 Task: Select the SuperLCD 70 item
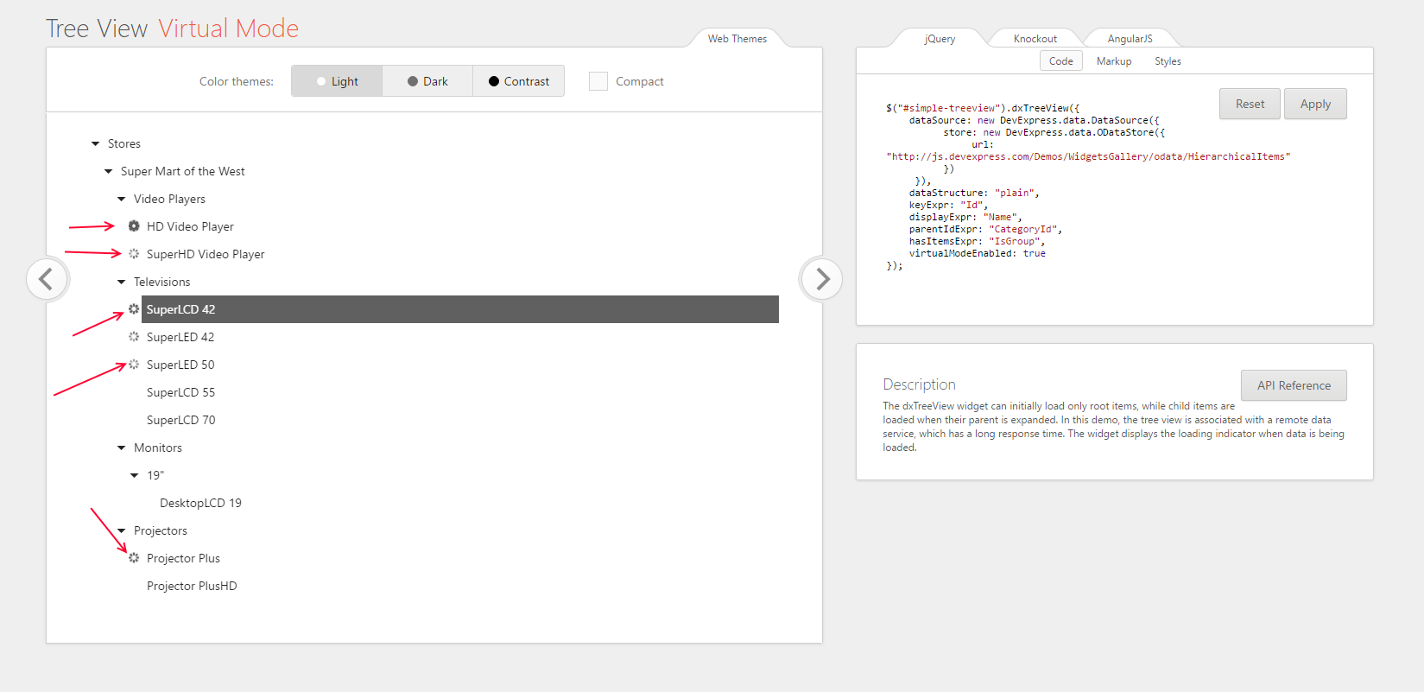[x=180, y=420]
